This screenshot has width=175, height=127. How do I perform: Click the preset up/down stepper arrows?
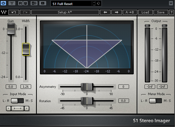(x=94, y=4)
